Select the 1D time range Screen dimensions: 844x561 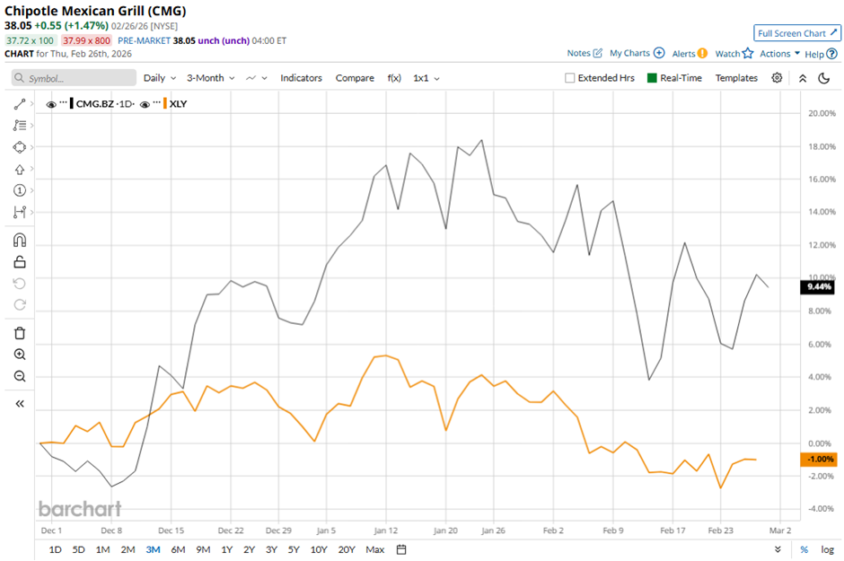point(55,549)
